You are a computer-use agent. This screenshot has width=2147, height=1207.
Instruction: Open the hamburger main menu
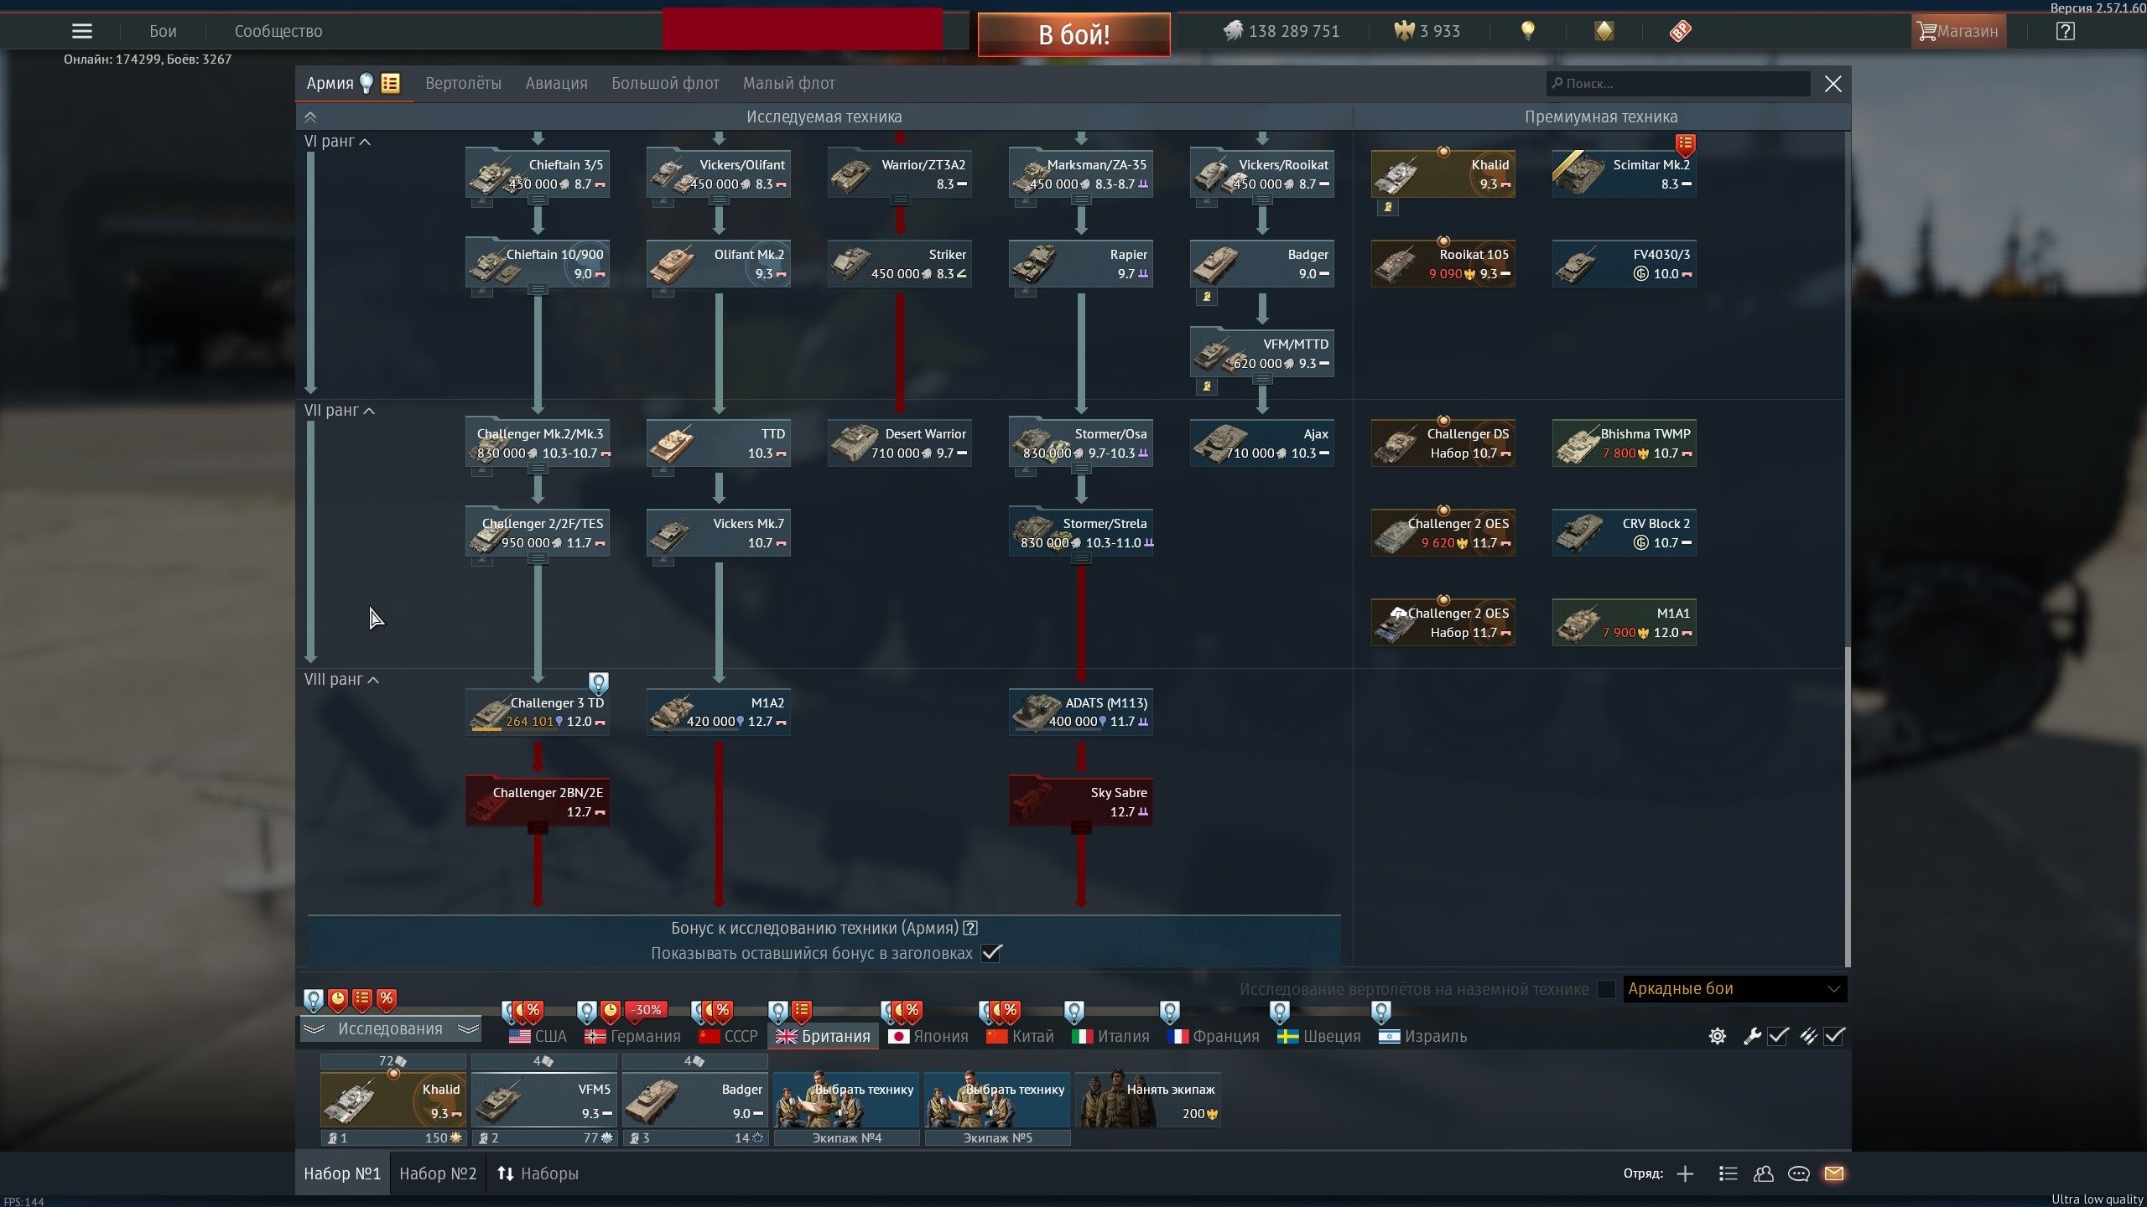pyautogui.click(x=82, y=32)
